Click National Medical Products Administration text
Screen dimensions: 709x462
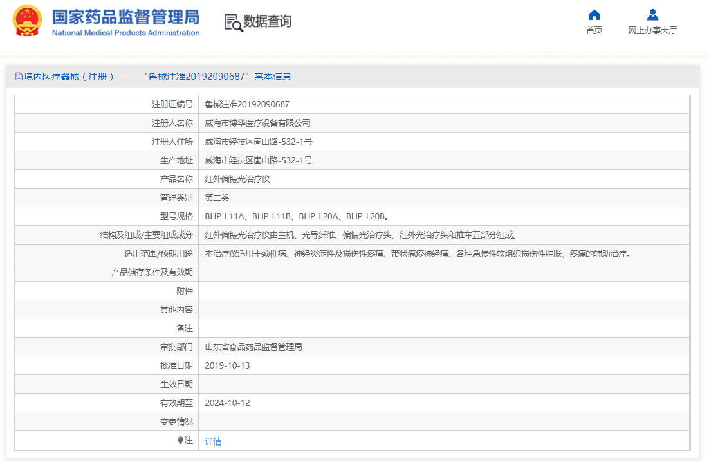(x=125, y=33)
